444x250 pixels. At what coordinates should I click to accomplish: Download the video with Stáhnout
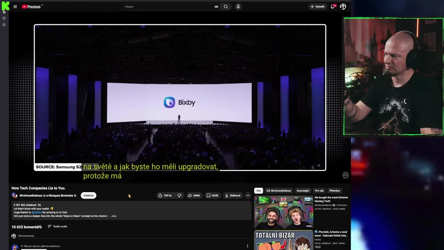click(232, 195)
